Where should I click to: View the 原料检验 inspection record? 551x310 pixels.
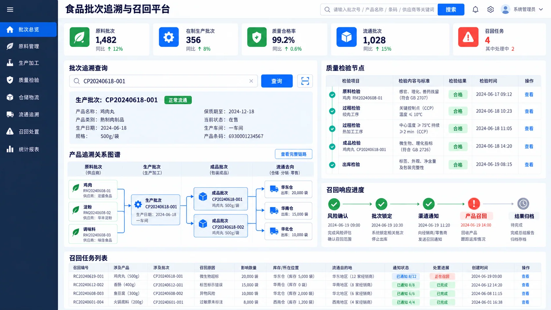529,95
